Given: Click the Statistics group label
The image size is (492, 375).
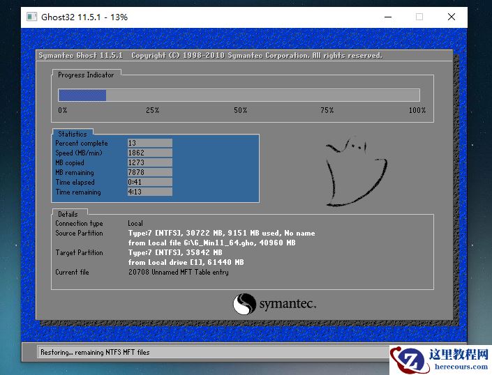Looking at the screenshot, I should coord(73,134).
